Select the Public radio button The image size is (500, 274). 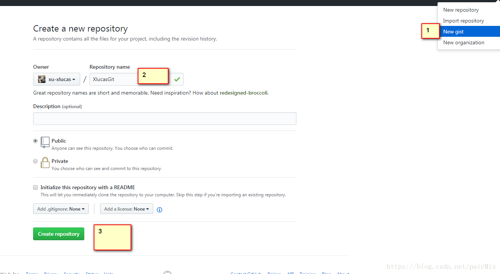35,141
